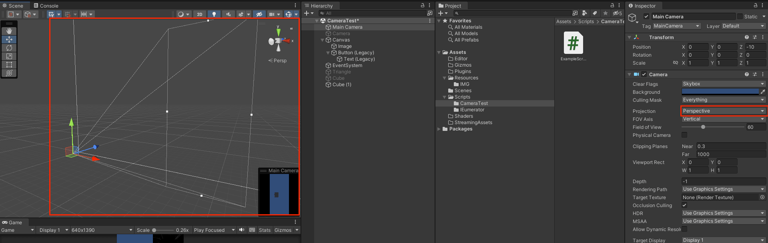This screenshot has height=243, width=768.
Task: Select the Rotate tool
Action: point(9,48)
